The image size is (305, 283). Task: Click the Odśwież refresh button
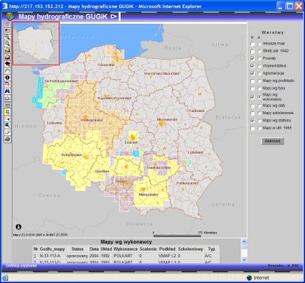tap(273, 141)
